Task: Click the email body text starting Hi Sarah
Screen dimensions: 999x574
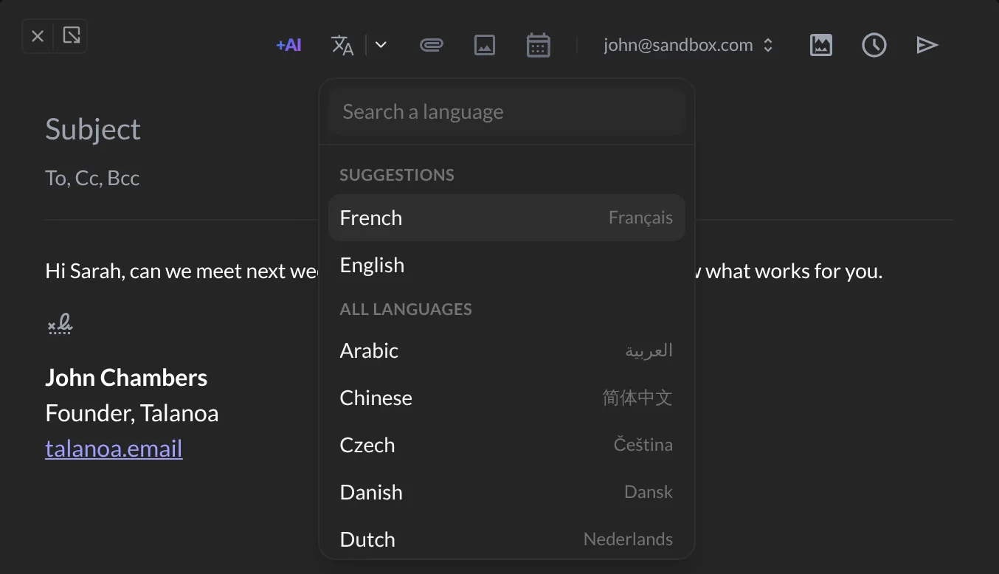Action: tap(181, 272)
